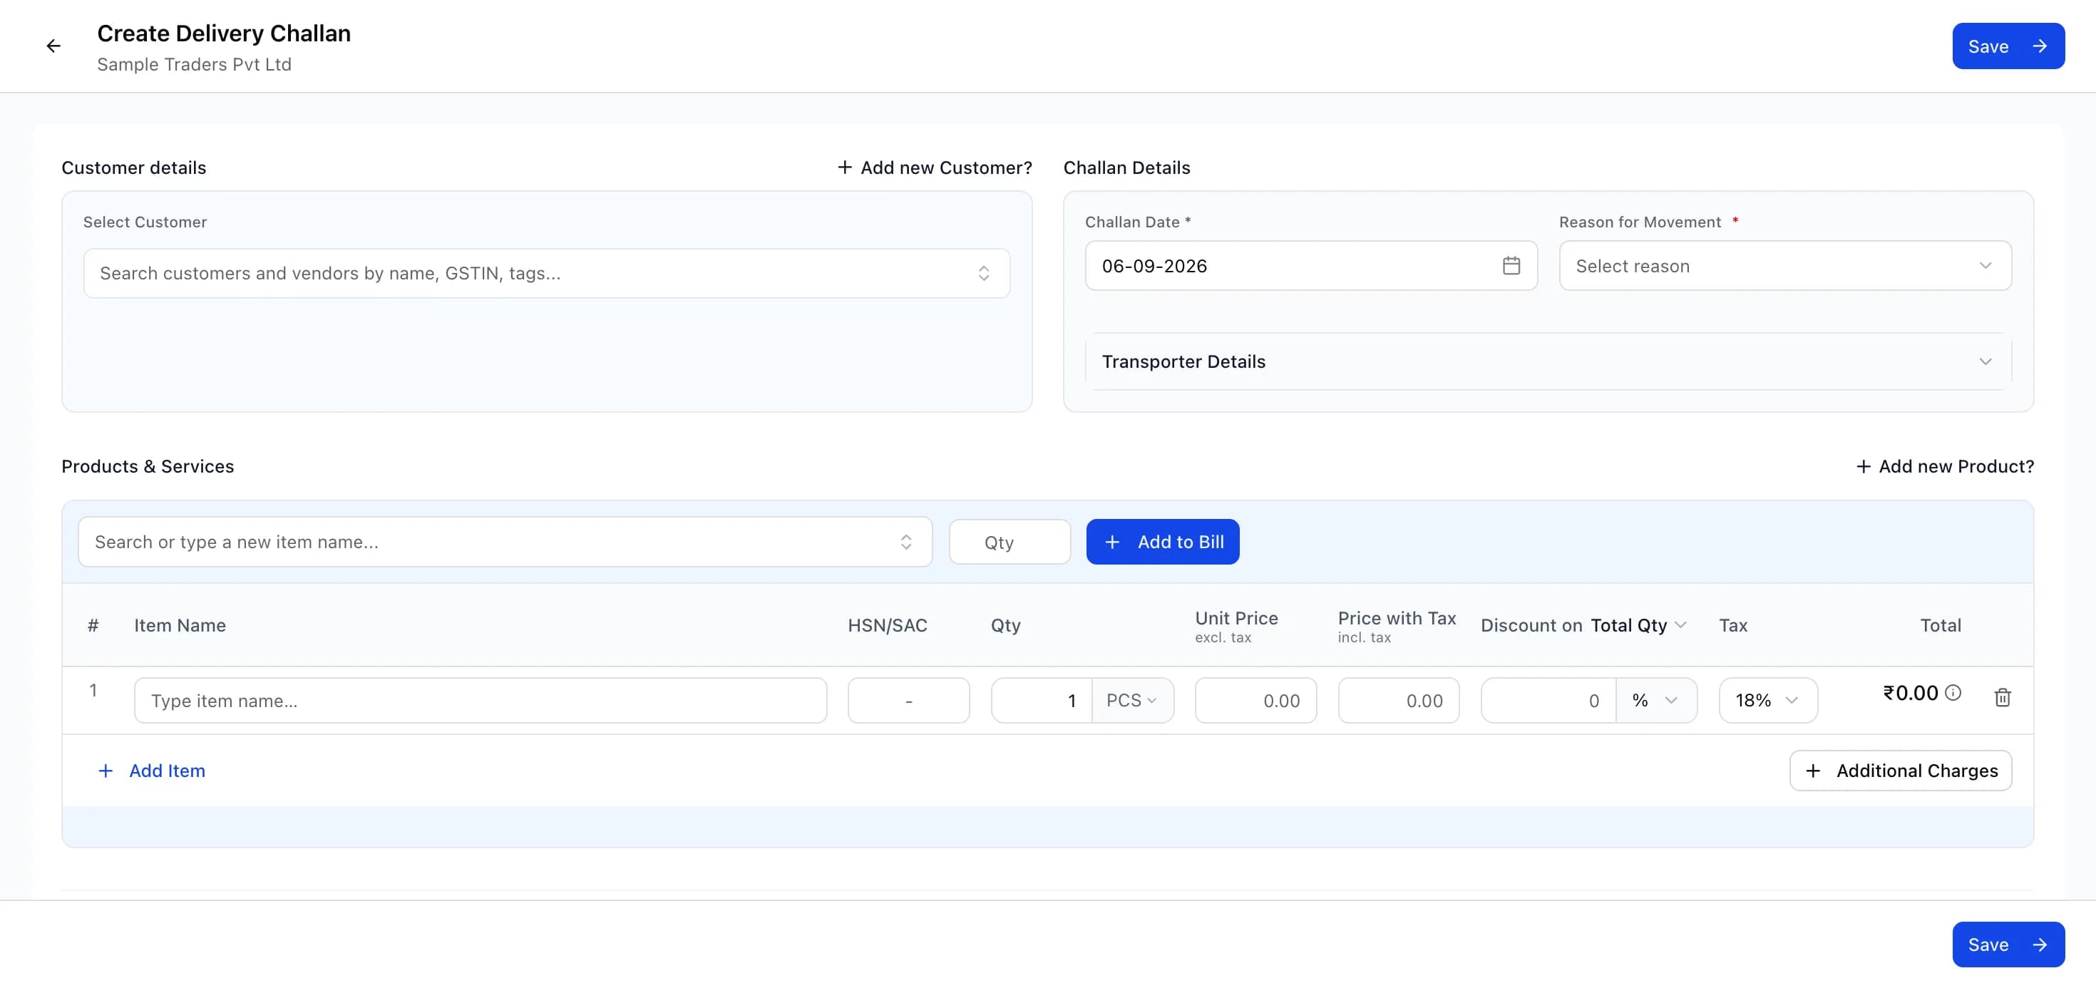The width and height of the screenshot is (2096, 988).
Task: Open the 18% tax dropdown
Action: 1768,701
